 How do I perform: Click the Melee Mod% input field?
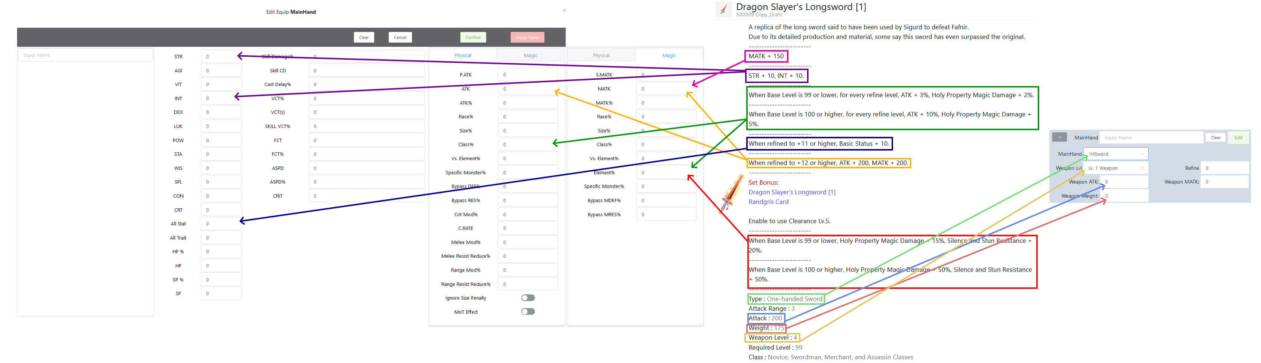coord(528,242)
